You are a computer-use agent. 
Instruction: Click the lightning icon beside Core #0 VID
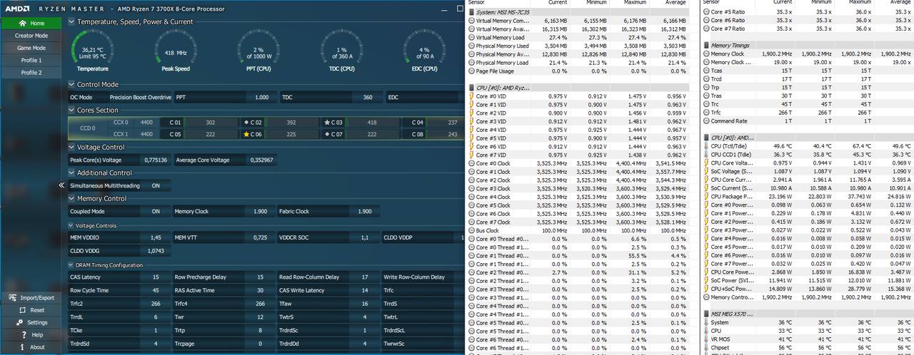click(x=472, y=96)
